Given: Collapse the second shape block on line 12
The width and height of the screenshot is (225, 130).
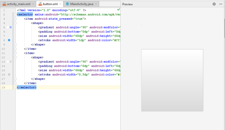Looking at the screenshot, I should (15, 58).
